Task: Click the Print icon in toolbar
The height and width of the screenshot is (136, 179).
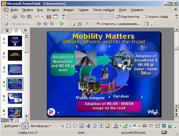Action: (x=15, y=17)
